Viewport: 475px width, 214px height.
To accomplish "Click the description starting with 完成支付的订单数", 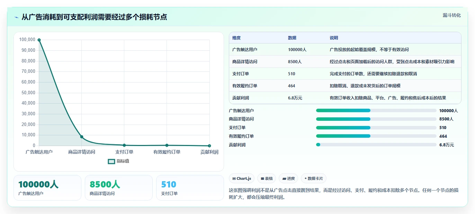I will [x=373, y=74].
